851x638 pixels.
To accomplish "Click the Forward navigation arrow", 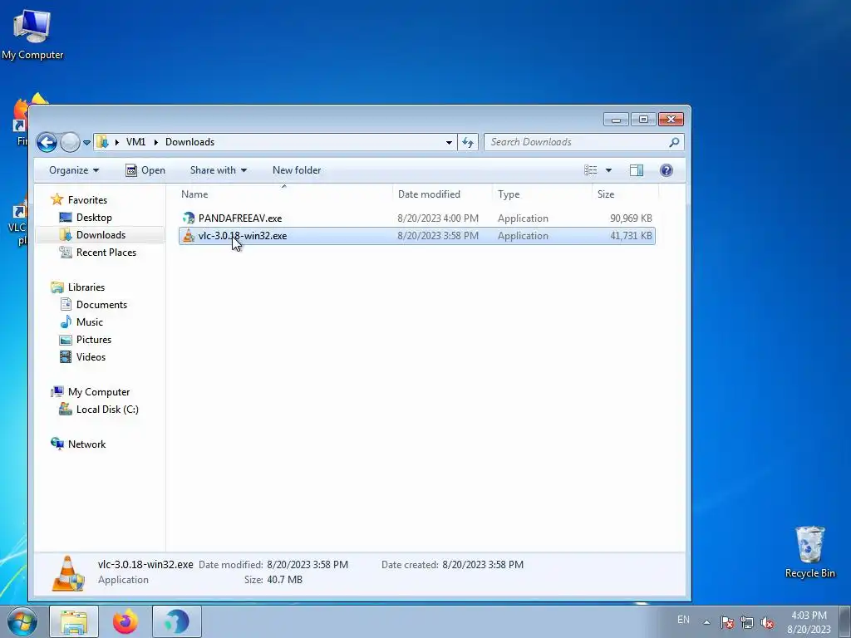I will point(70,143).
